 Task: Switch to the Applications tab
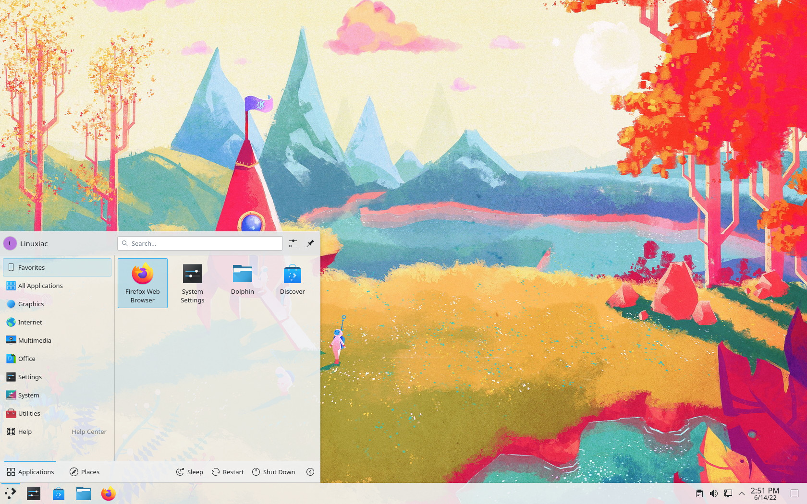pos(30,472)
